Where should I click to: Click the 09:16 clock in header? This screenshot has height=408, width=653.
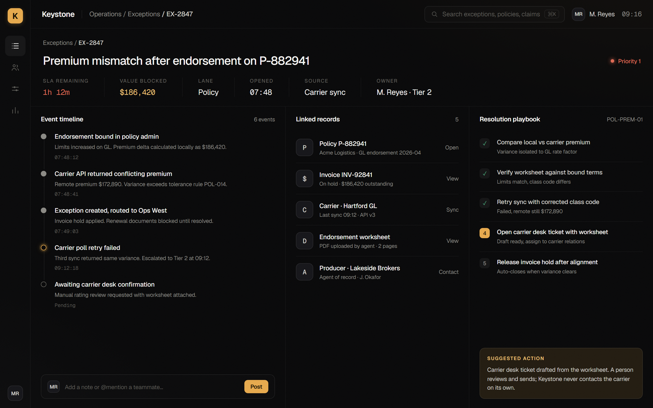click(632, 14)
